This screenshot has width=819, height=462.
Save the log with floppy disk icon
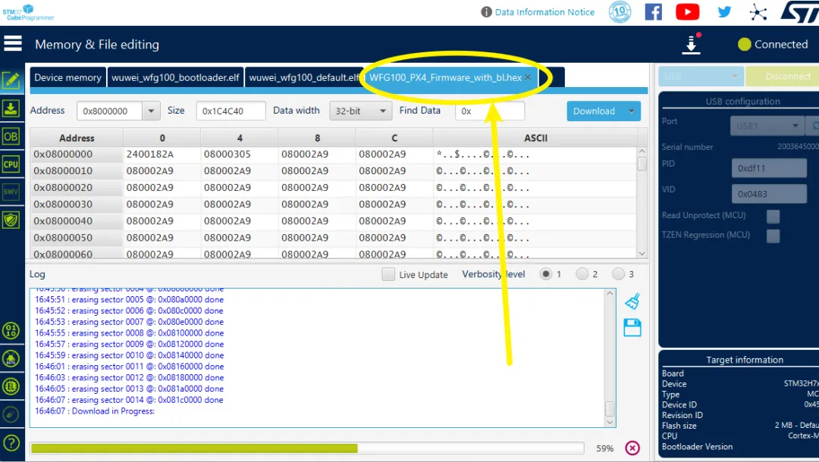point(632,328)
